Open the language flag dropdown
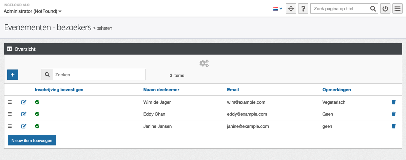The width and height of the screenshot is (406, 160). (277, 9)
